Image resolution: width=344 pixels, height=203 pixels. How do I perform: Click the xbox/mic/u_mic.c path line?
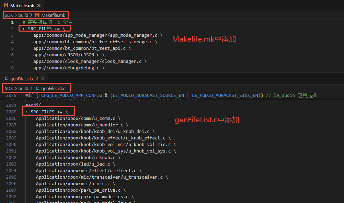tap(76, 184)
